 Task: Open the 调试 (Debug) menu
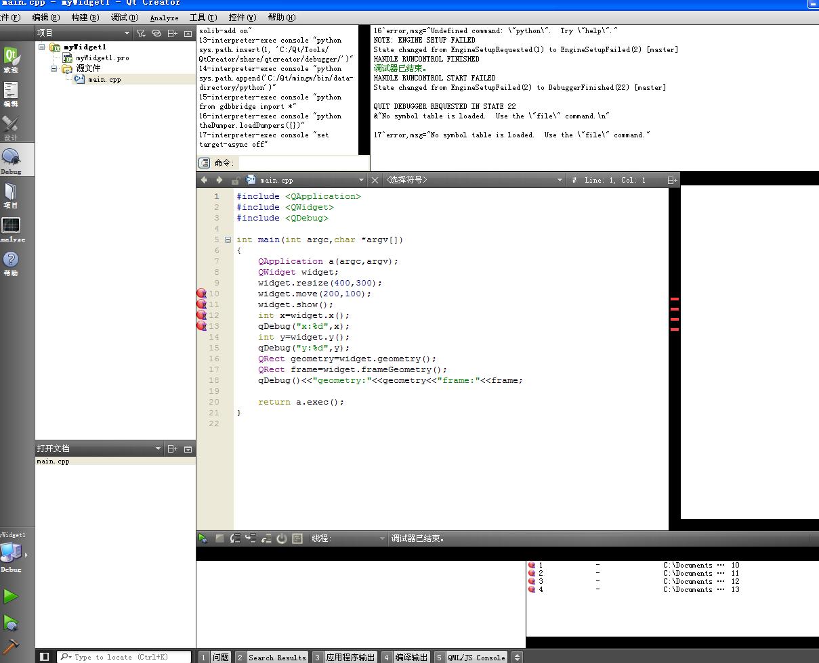coord(124,18)
